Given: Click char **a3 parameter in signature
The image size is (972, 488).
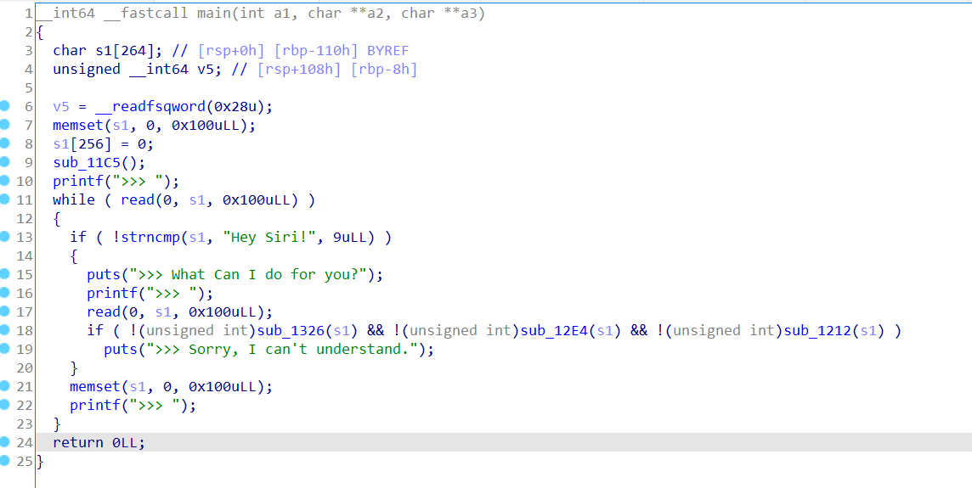Looking at the screenshot, I should click(x=439, y=13).
